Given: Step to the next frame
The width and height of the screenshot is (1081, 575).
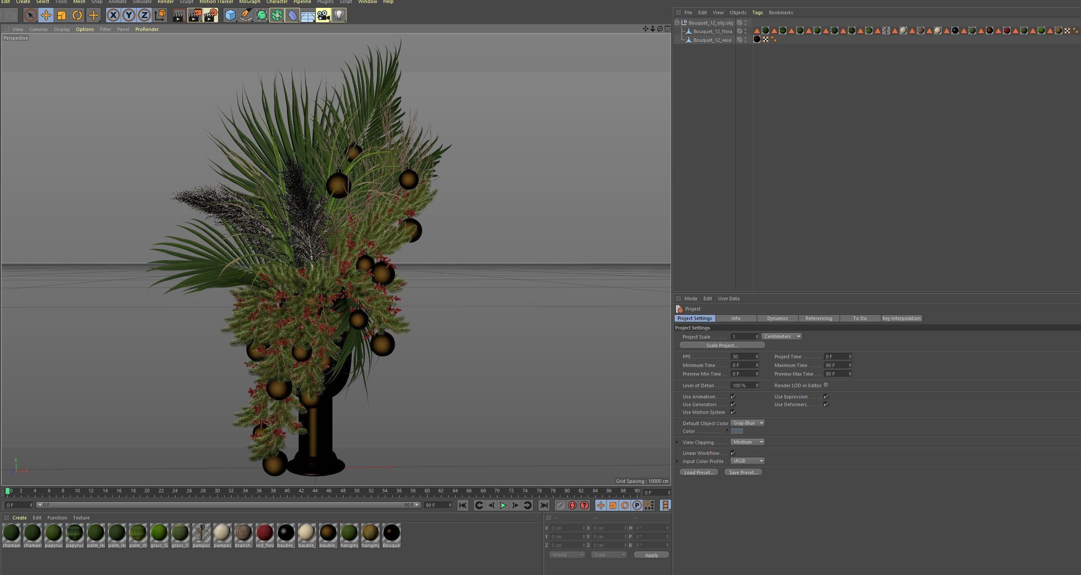Looking at the screenshot, I should coord(515,505).
